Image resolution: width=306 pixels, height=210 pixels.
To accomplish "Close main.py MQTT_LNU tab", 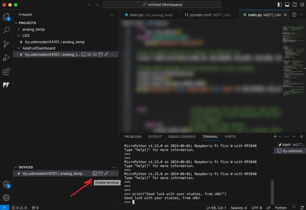I will pyautogui.click(x=285, y=15).
